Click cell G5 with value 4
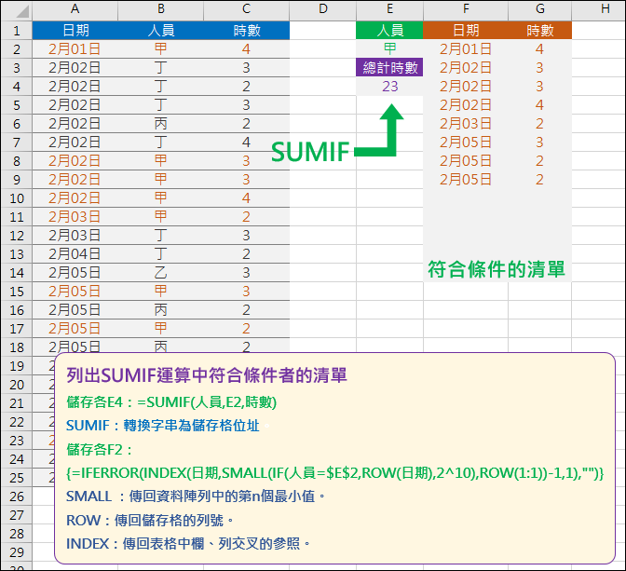This screenshot has width=626, height=571. point(540,105)
